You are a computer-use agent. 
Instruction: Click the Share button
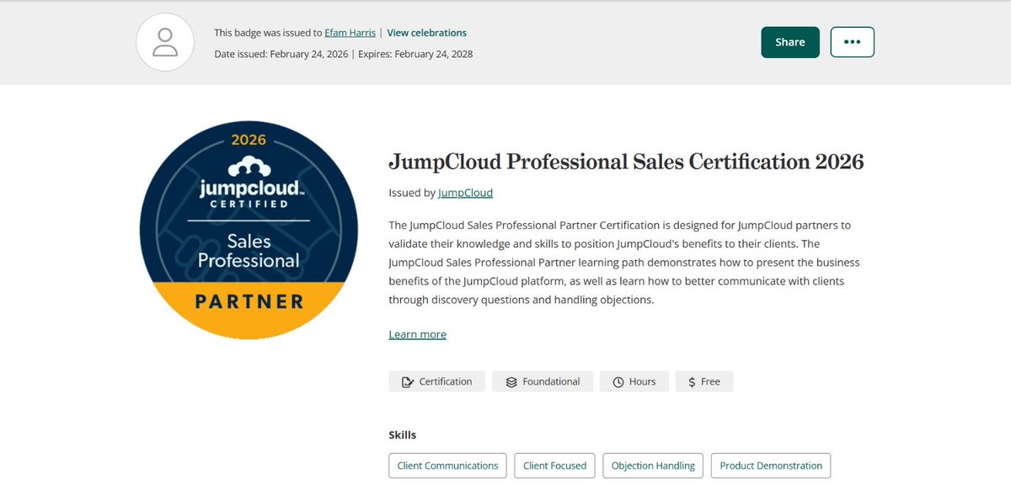point(790,42)
